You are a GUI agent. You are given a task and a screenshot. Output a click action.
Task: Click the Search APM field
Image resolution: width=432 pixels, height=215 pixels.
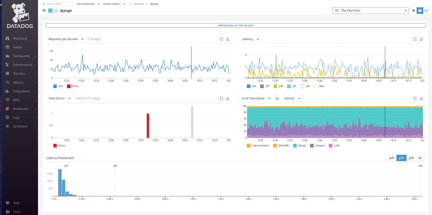[x=58, y=4]
